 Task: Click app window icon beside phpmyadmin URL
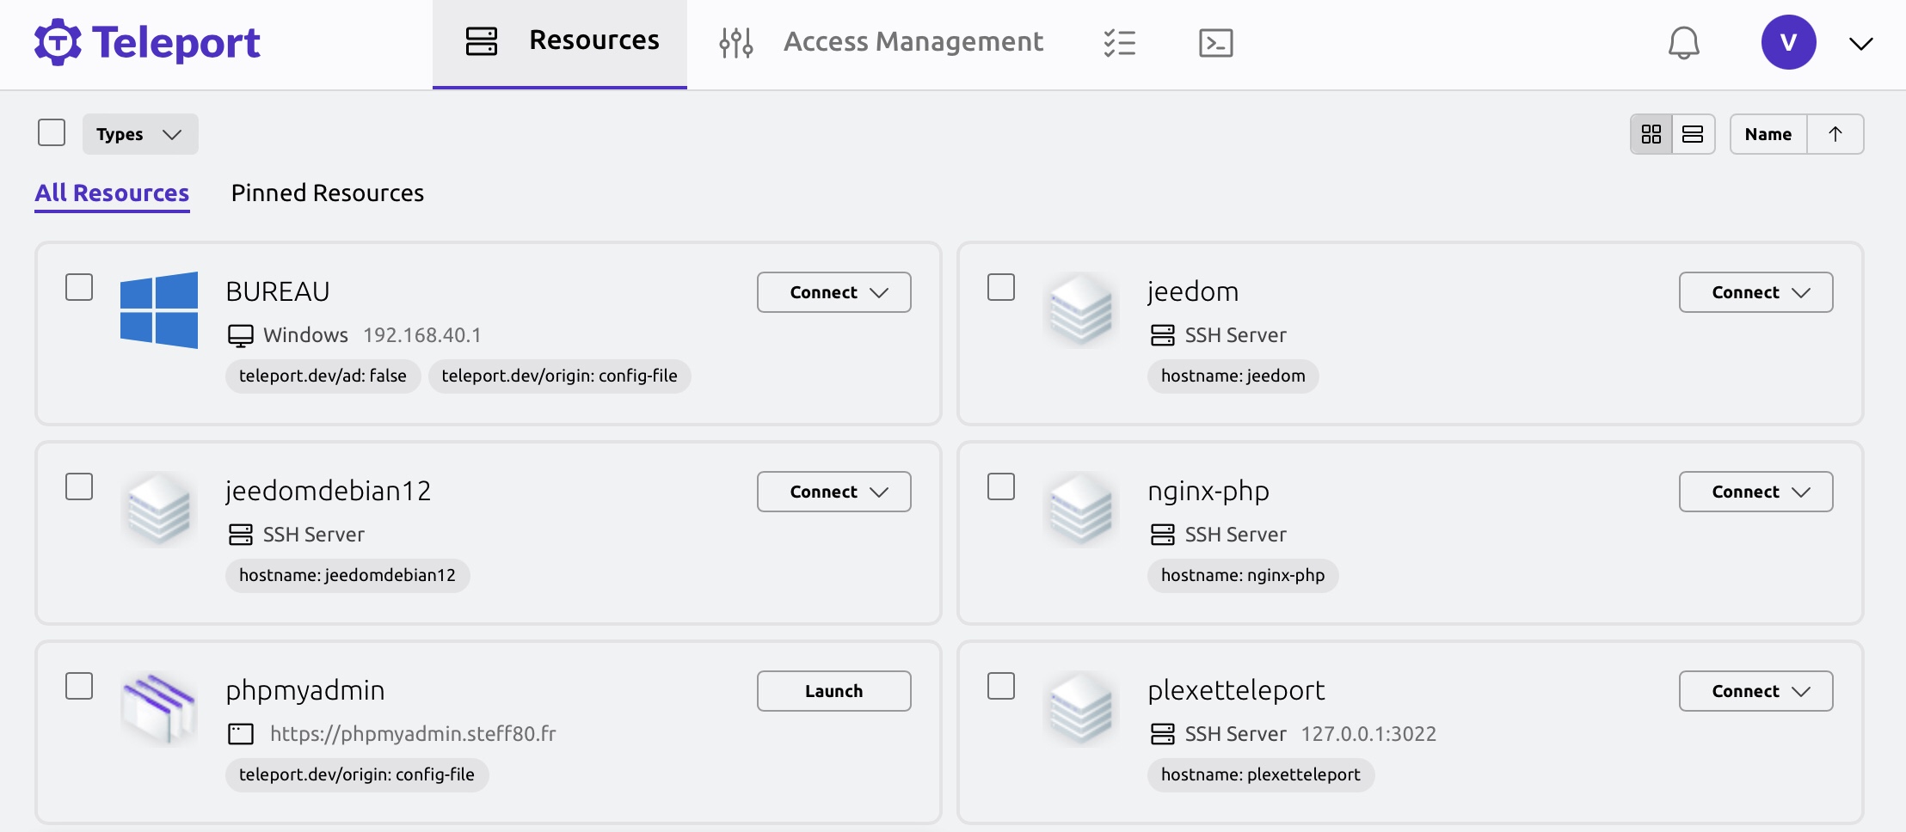point(241,734)
